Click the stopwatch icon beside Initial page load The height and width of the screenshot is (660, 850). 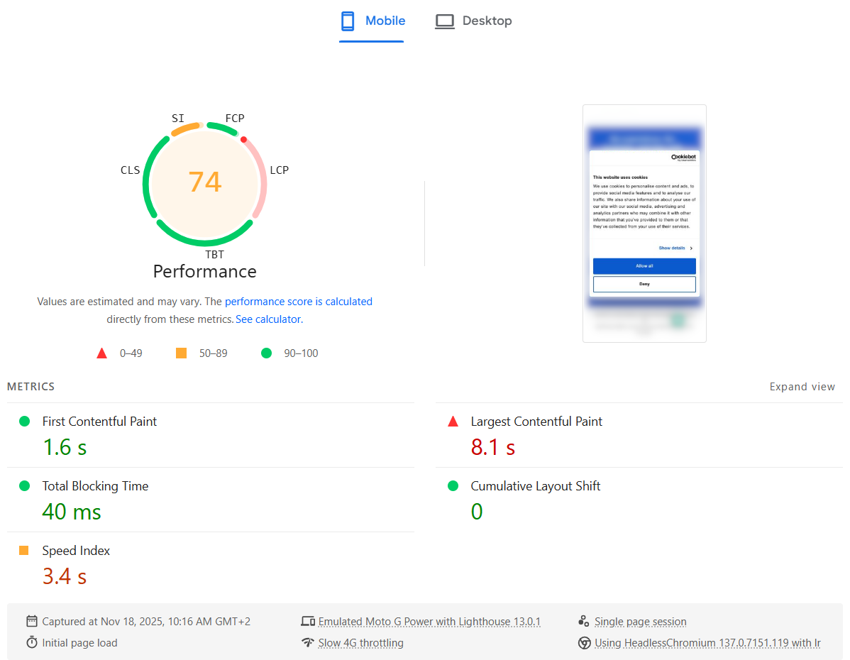pos(31,643)
